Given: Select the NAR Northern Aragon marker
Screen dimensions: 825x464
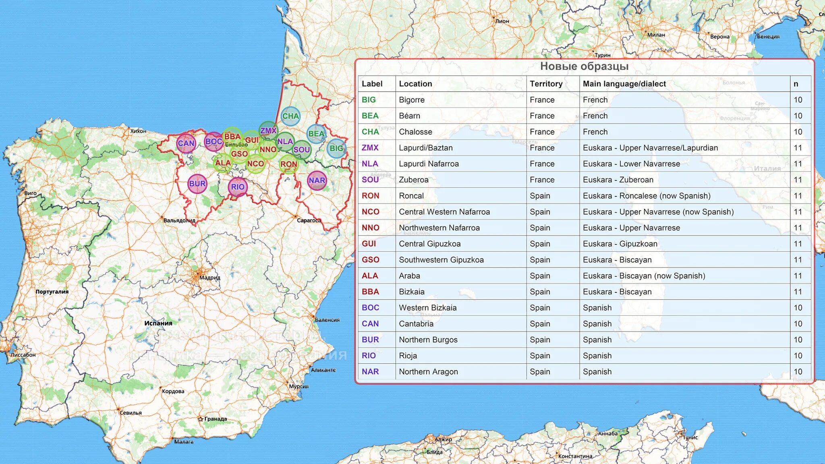Looking at the screenshot, I should (317, 180).
